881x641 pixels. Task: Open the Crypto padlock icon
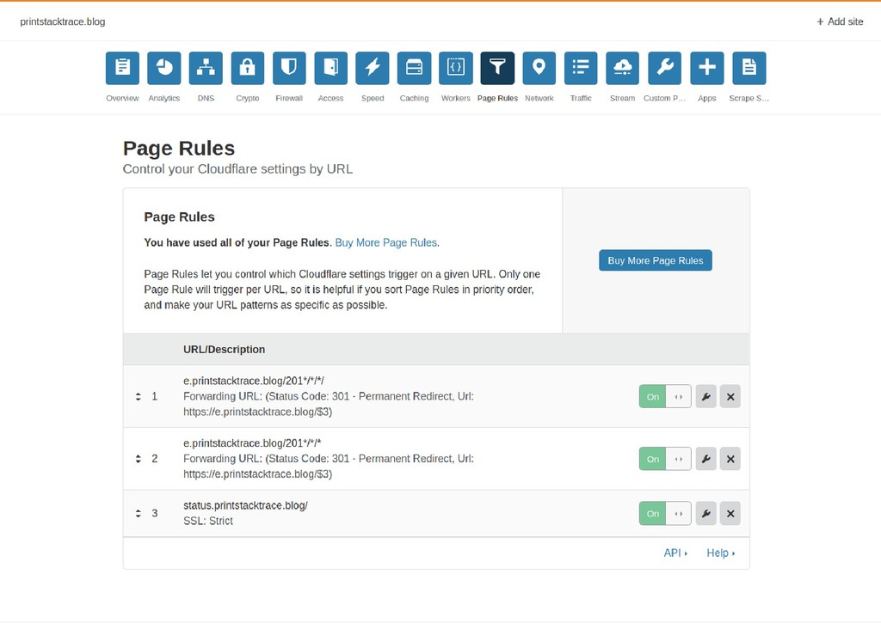click(247, 68)
